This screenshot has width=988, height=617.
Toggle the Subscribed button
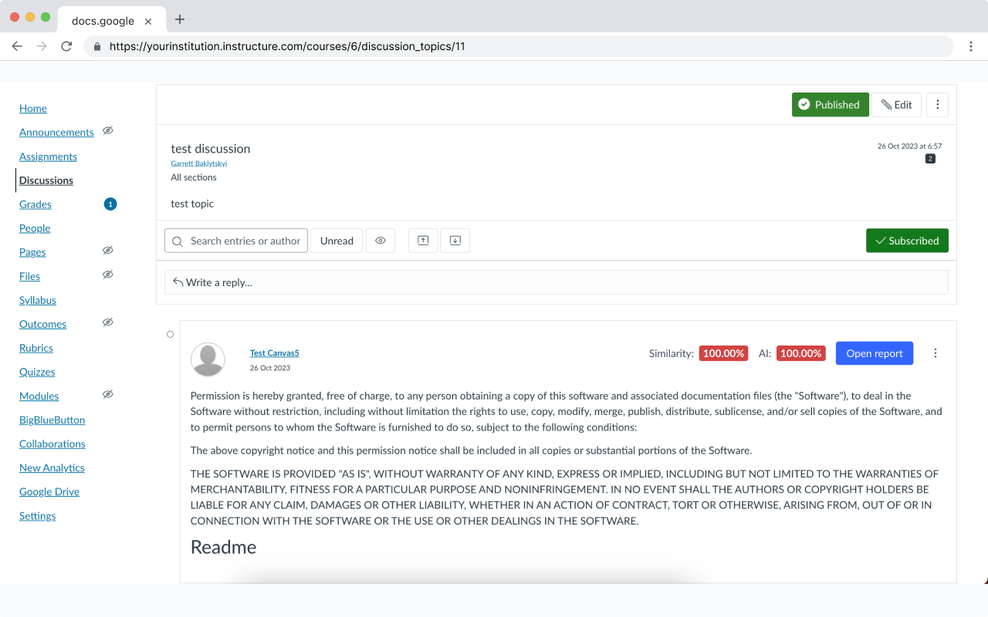(x=907, y=241)
